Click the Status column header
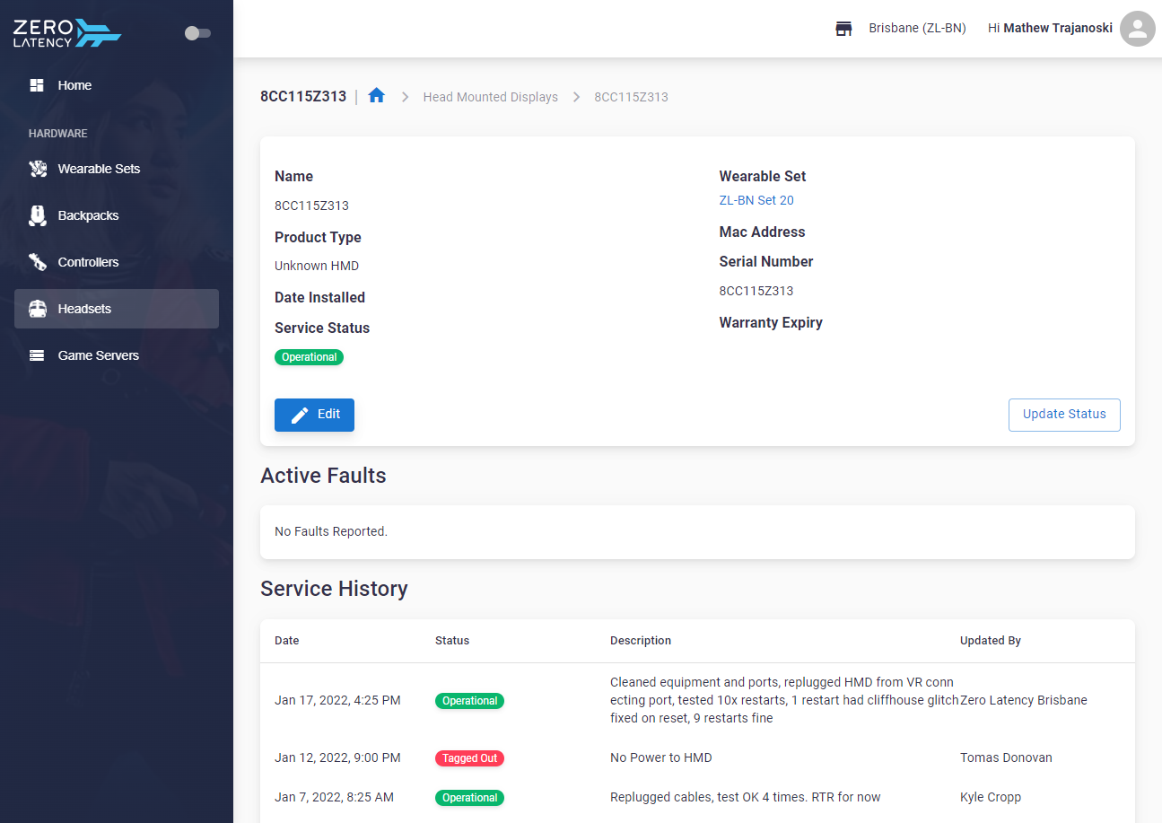This screenshot has width=1162, height=823. click(x=452, y=641)
